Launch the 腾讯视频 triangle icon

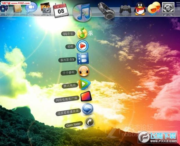pyautogui.click(x=85, y=84)
